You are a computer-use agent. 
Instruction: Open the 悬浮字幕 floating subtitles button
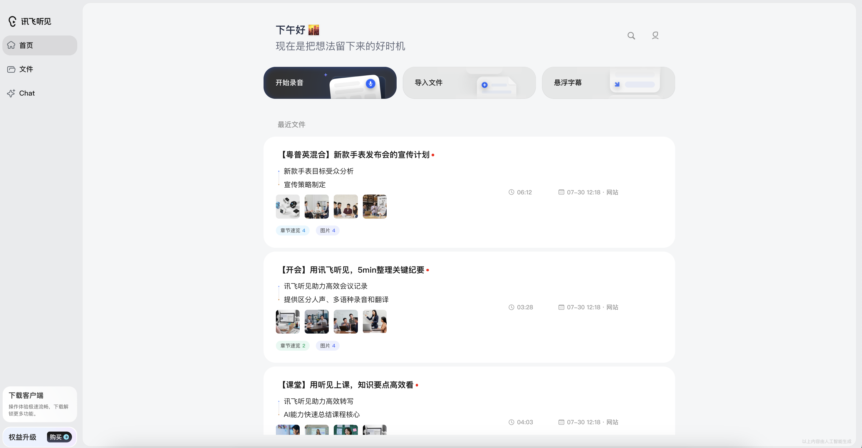click(x=608, y=83)
